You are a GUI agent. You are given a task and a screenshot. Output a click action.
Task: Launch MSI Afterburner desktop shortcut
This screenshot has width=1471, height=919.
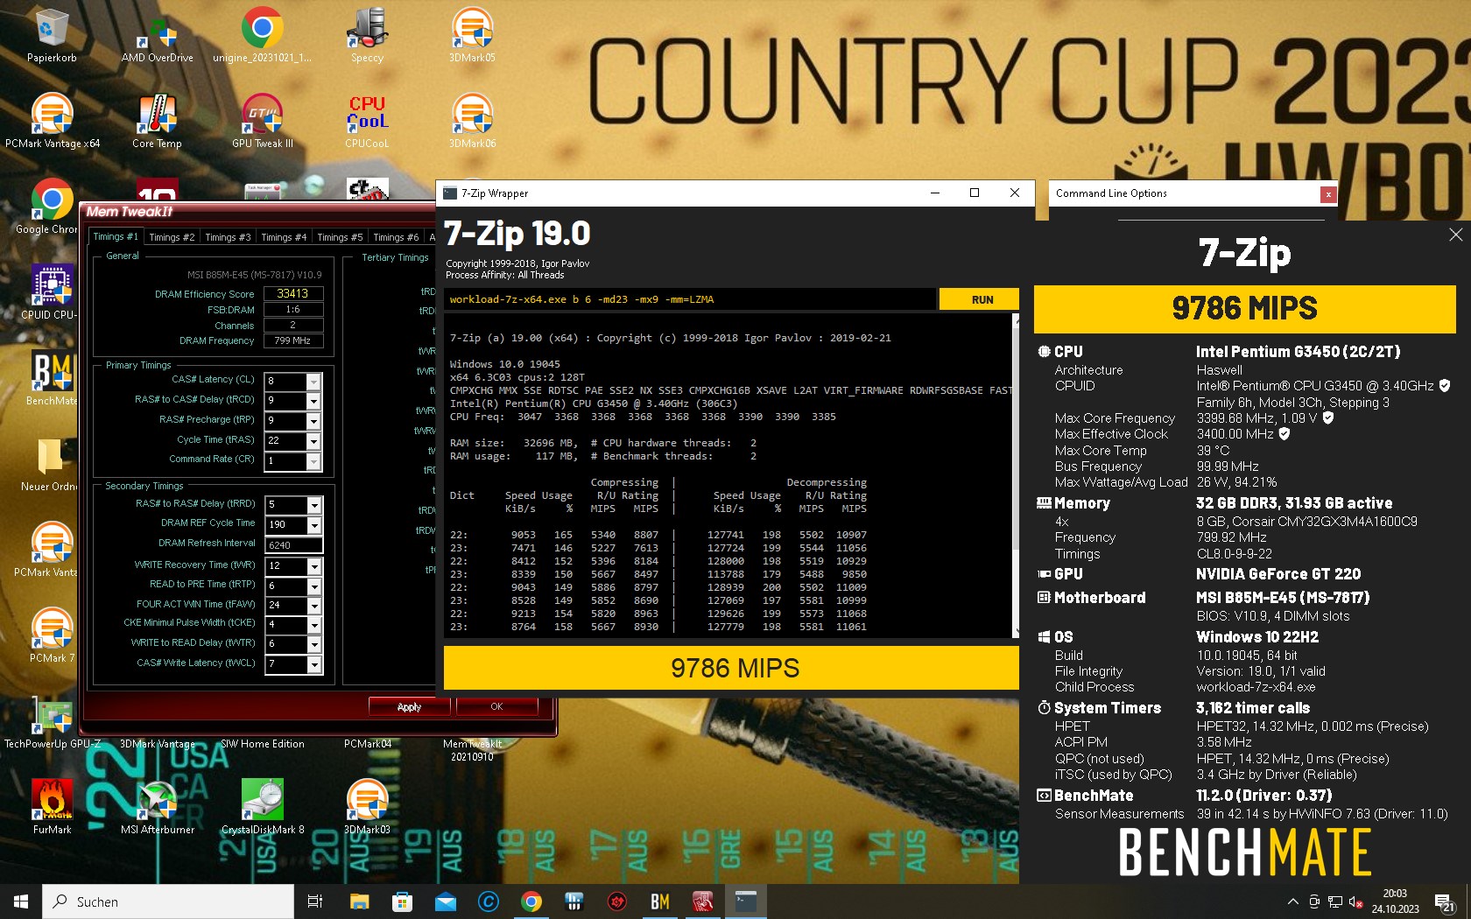click(x=158, y=807)
